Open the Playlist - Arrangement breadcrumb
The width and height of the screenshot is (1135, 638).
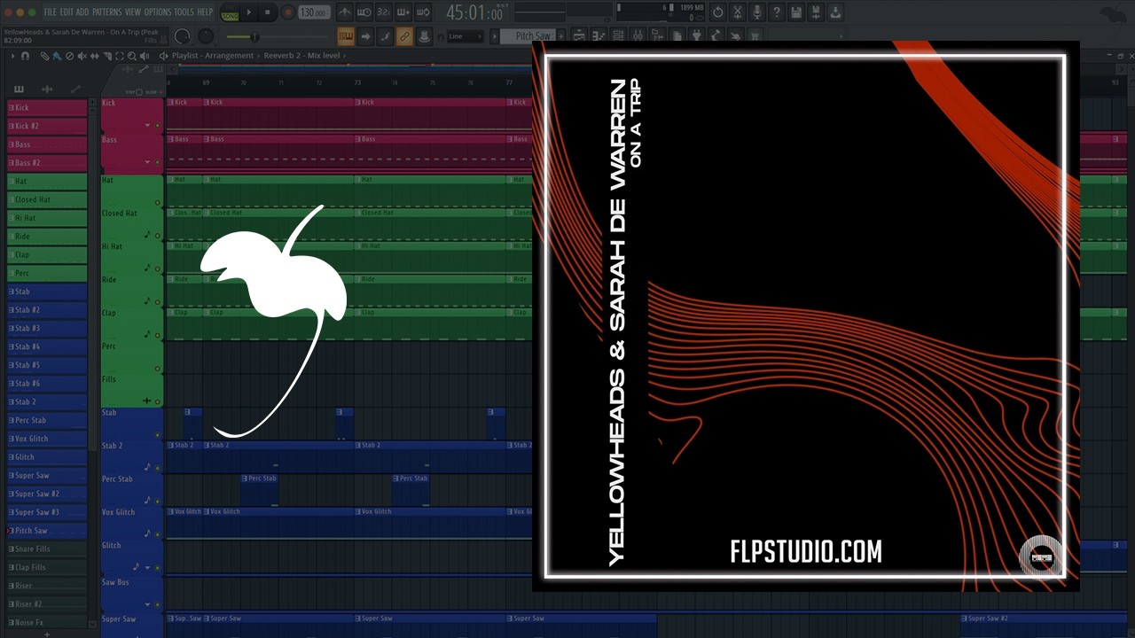point(213,56)
